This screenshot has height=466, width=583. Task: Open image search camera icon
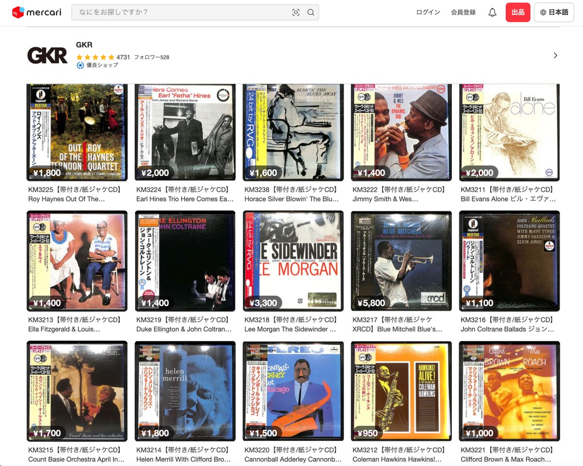pos(296,13)
